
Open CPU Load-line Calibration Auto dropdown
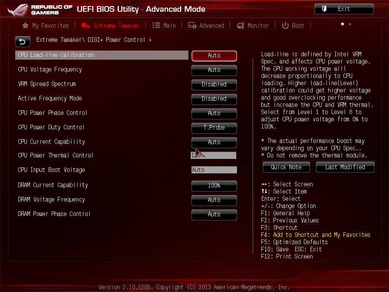(214, 56)
